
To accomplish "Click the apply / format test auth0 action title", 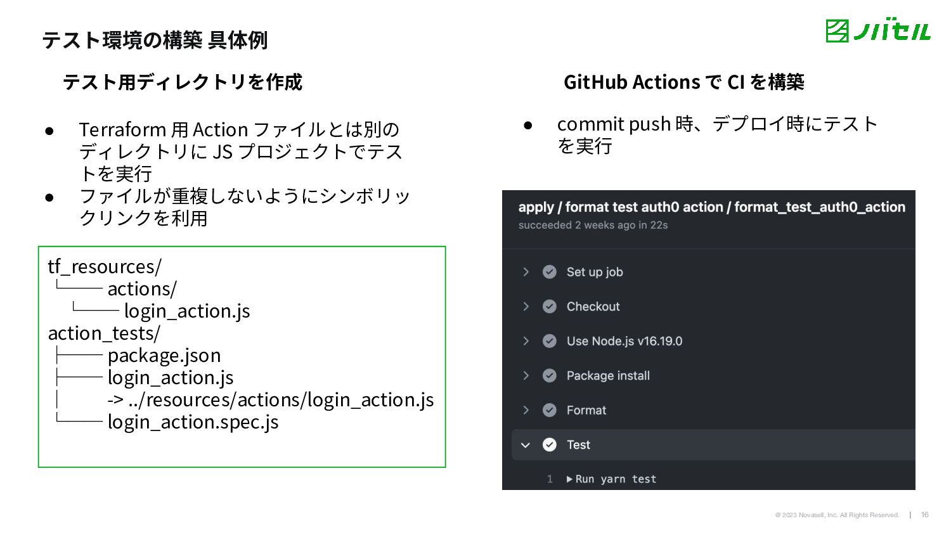I will point(711,207).
